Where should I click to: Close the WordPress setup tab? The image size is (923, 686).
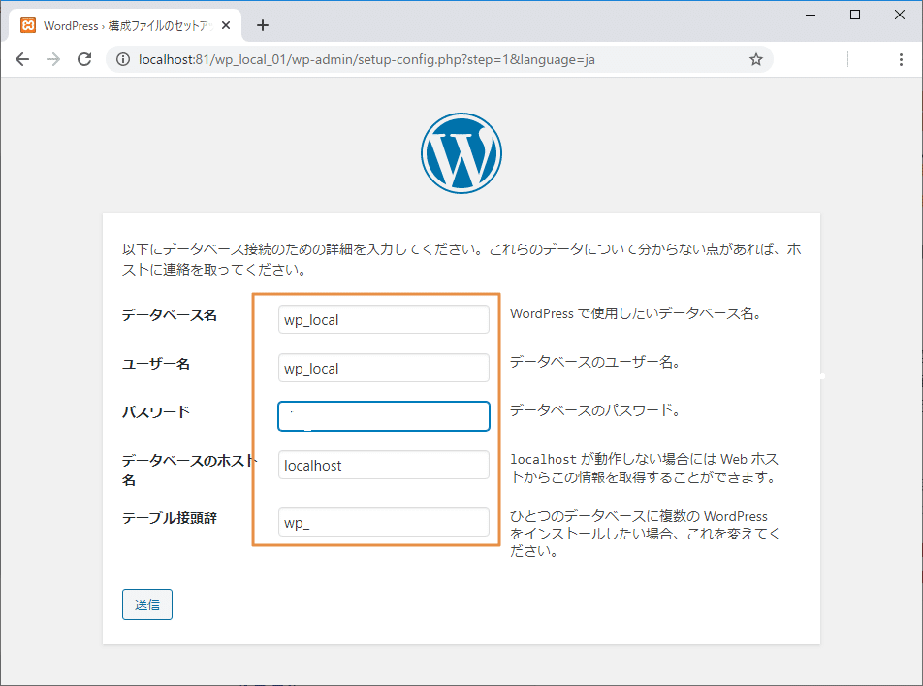coord(226,25)
